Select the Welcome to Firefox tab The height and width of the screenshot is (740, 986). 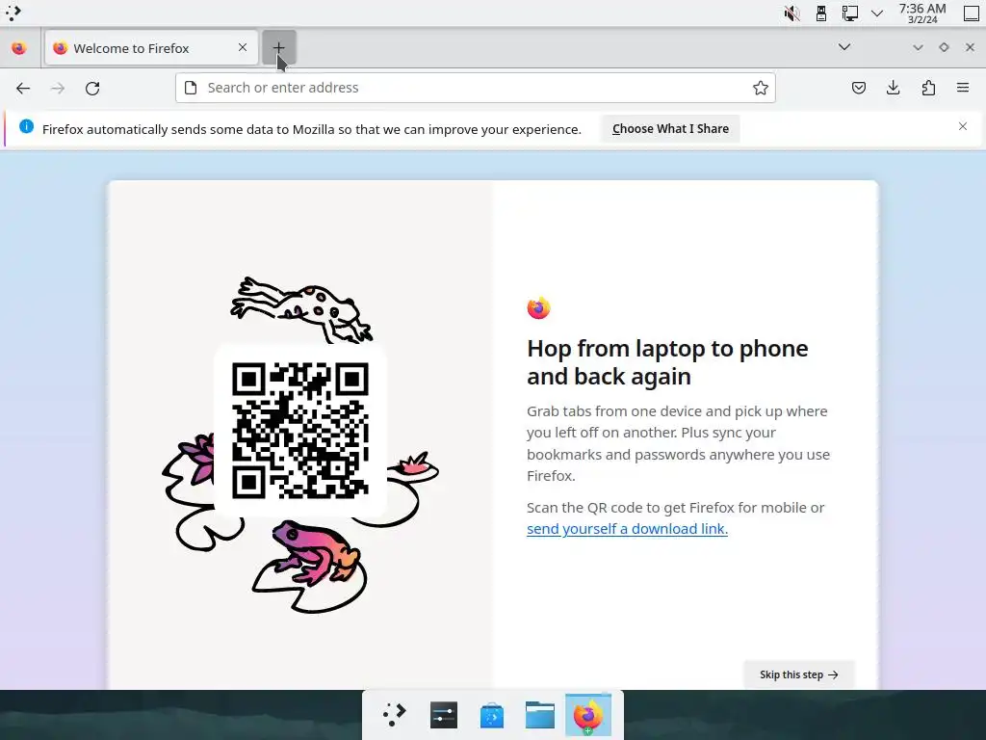click(x=151, y=48)
